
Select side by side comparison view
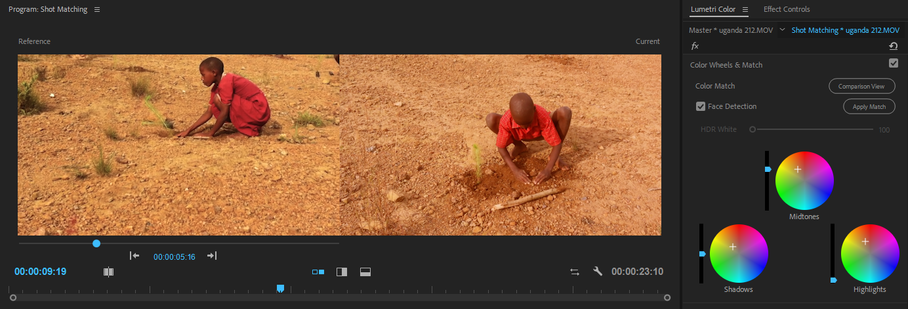point(318,272)
